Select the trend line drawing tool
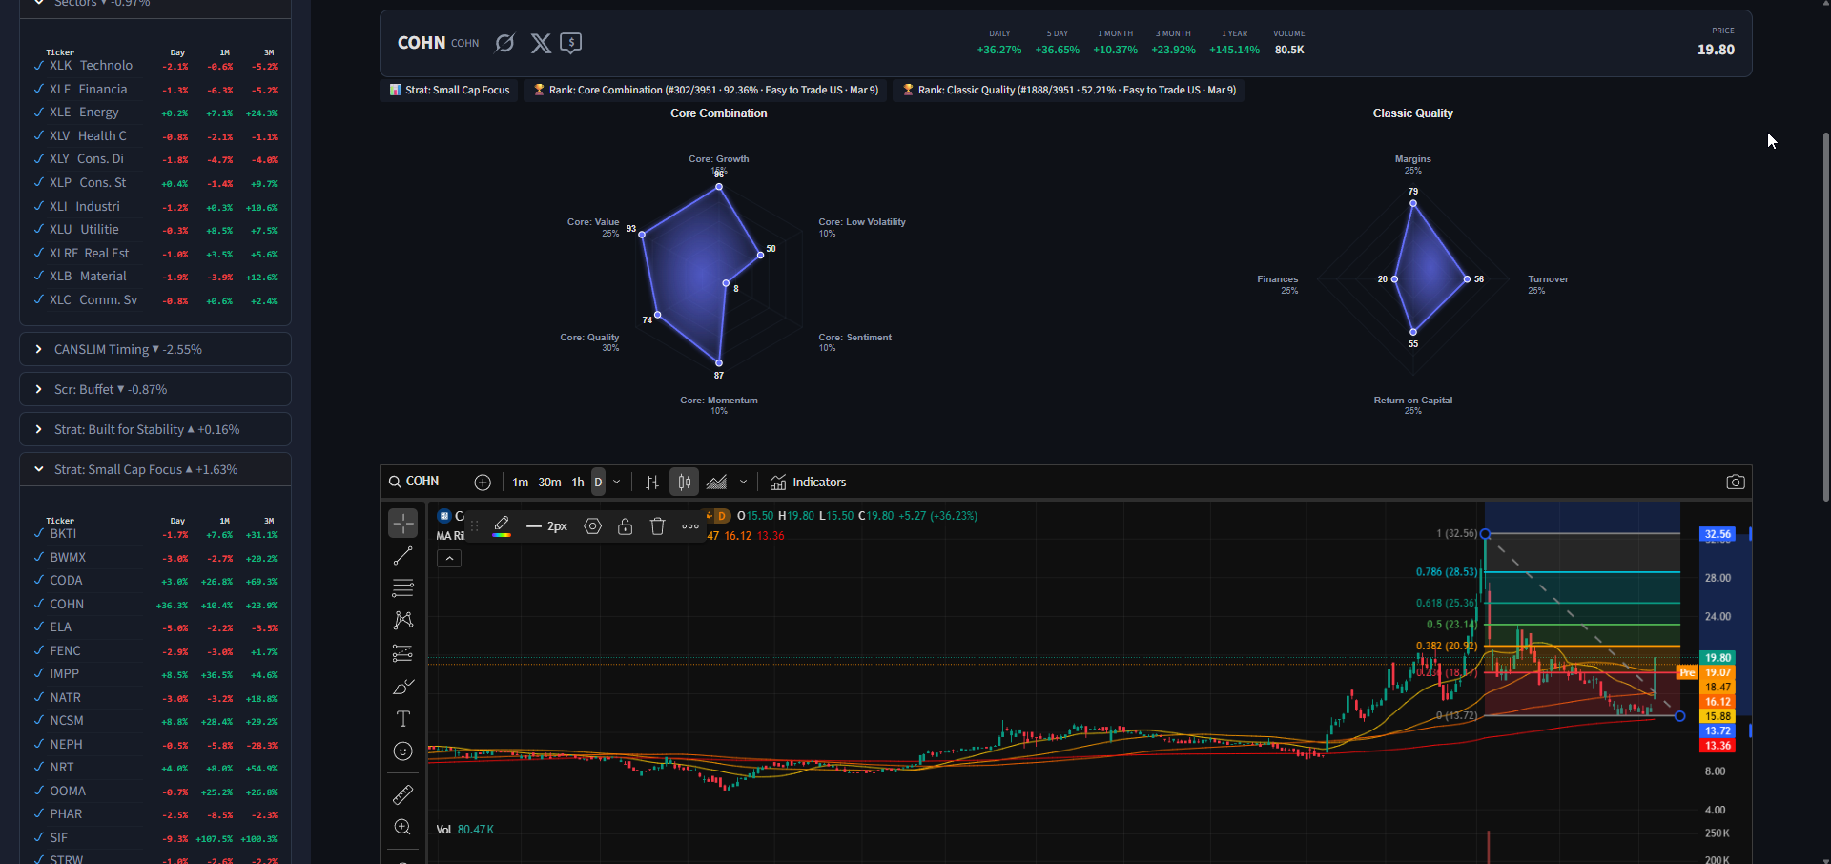The width and height of the screenshot is (1831, 864). tap(403, 556)
